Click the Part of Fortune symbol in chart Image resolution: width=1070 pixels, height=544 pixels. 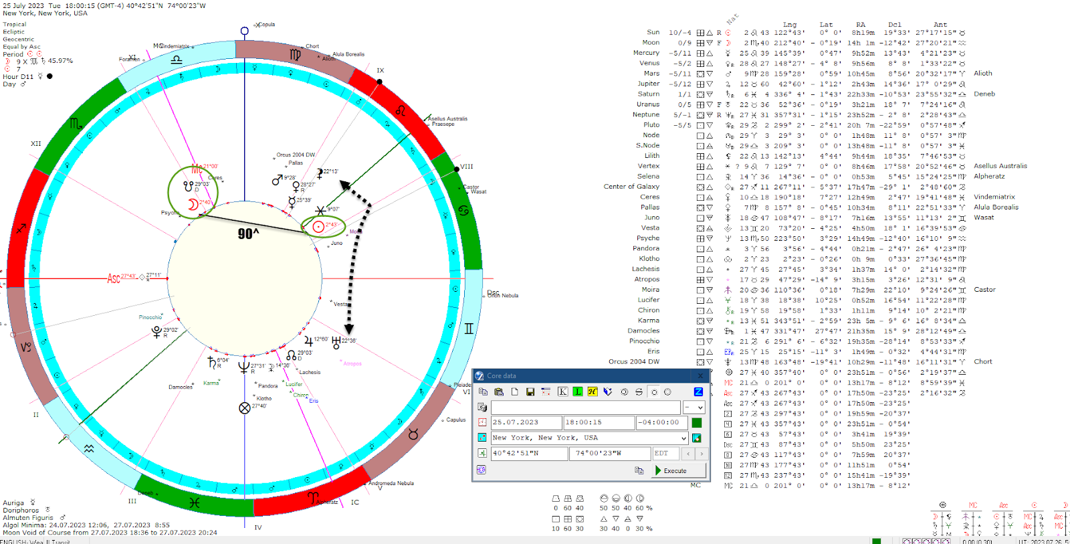pyautogui.click(x=245, y=408)
